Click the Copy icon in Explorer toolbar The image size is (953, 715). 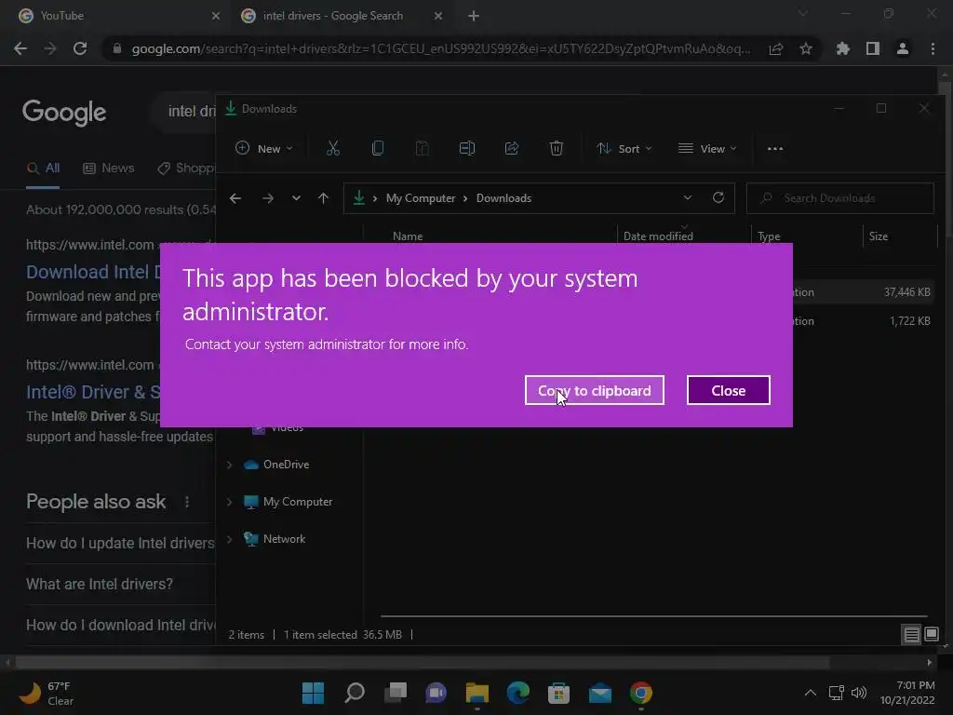pyautogui.click(x=378, y=148)
